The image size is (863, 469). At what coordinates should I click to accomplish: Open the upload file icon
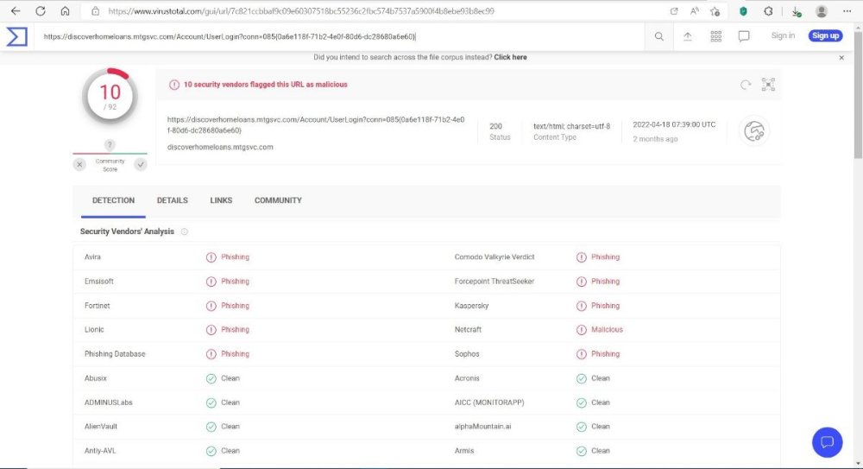[688, 36]
